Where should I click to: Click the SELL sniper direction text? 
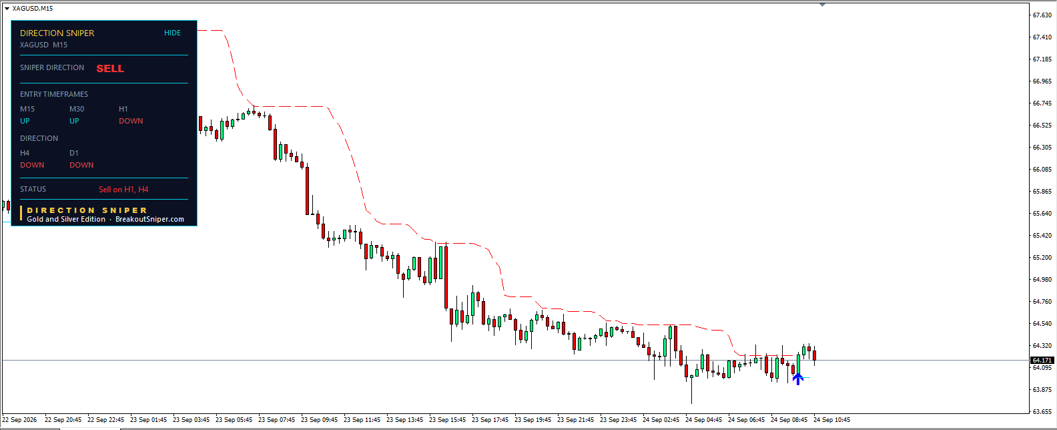(110, 68)
